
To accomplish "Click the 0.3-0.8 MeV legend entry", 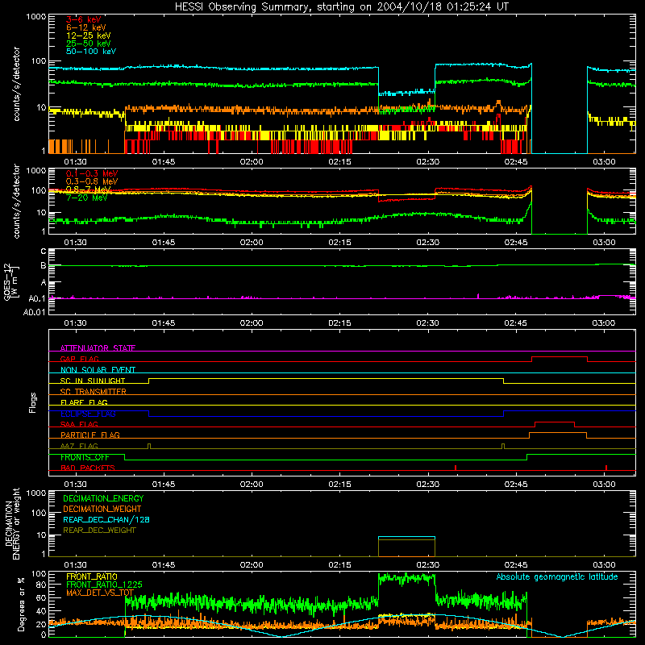I will [92, 181].
